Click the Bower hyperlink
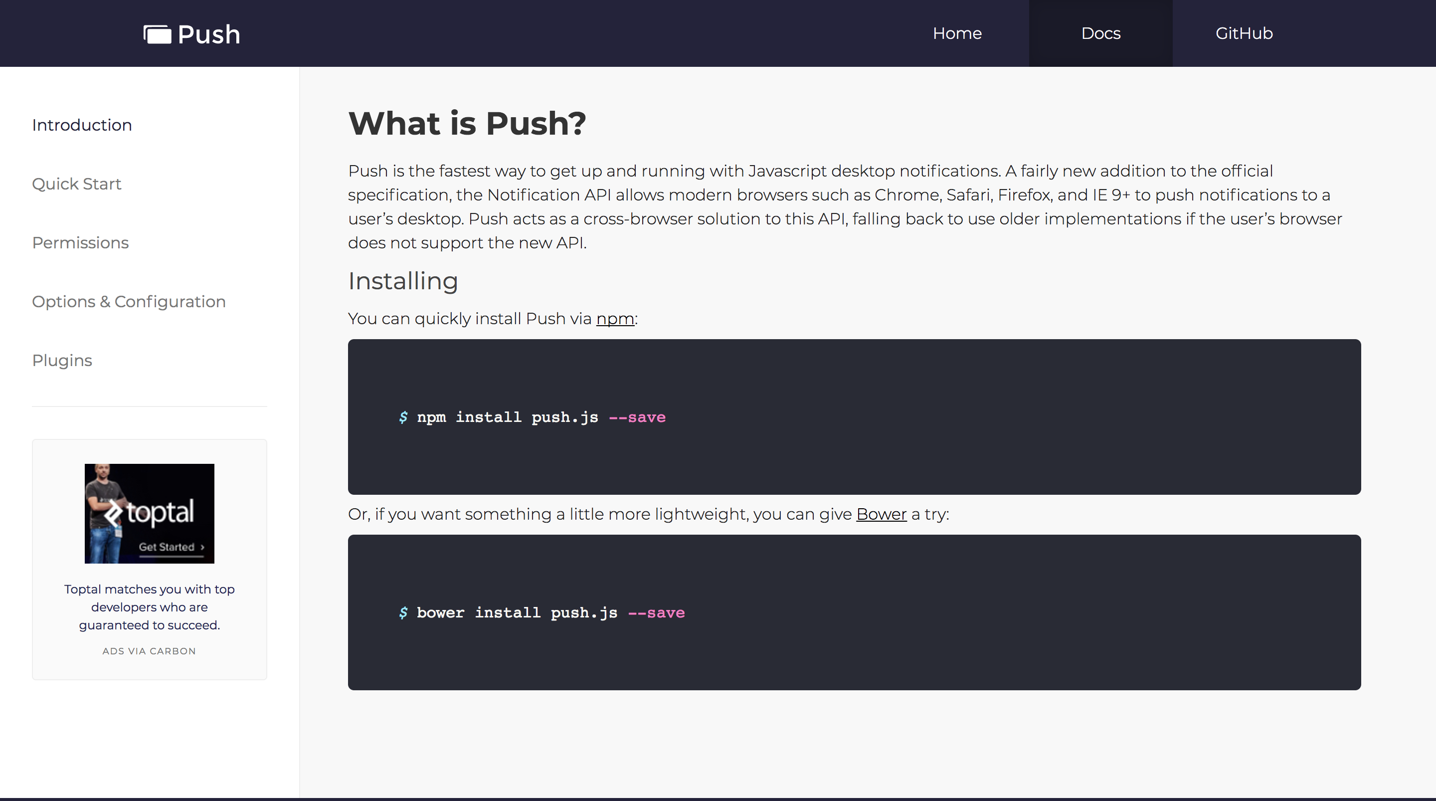The height and width of the screenshot is (801, 1436). 881,514
